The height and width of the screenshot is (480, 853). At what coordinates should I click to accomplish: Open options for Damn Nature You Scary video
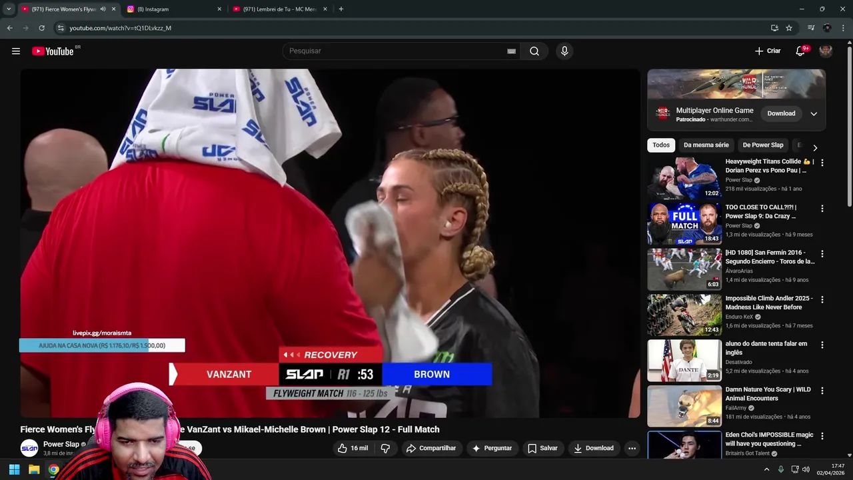[822, 391]
